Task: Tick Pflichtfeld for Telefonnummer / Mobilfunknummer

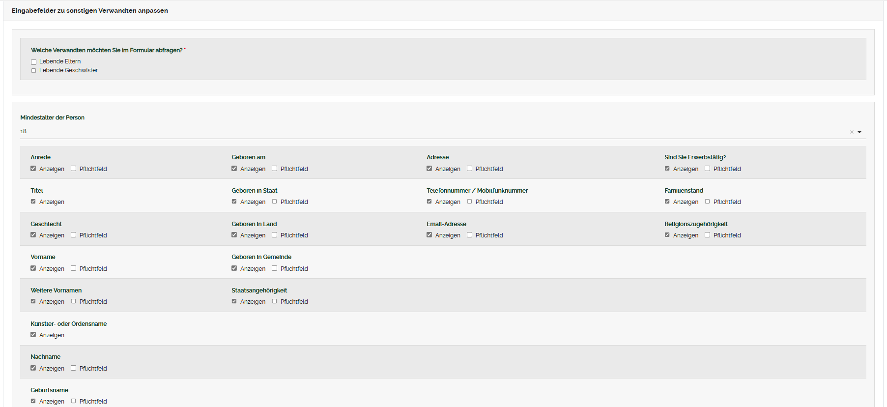Action: (470, 202)
